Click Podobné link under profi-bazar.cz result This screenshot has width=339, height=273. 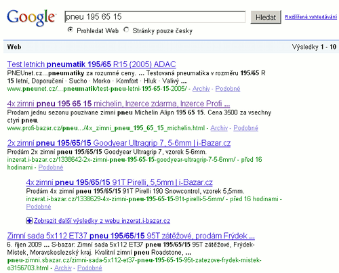click(x=245, y=128)
